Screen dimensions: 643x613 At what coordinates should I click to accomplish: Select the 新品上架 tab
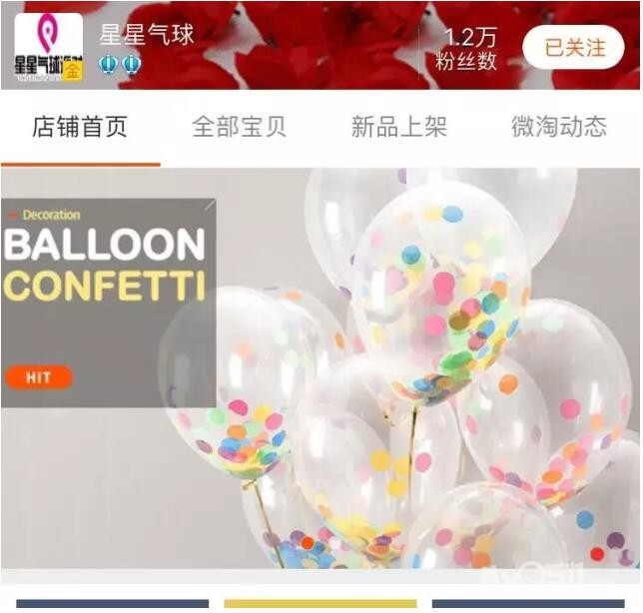pyautogui.click(x=398, y=127)
